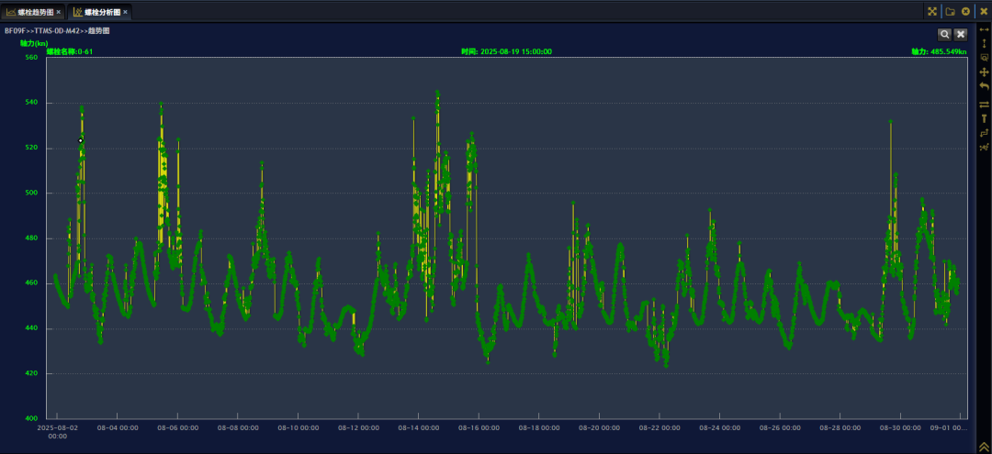Select the horizontal zoom arrows tool
This screenshot has width=992, height=454.
click(x=984, y=30)
